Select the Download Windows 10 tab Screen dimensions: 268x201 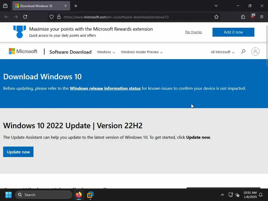[41, 6]
